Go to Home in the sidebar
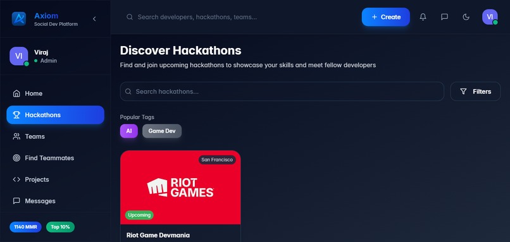The height and width of the screenshot is (242, 510). (x=55, y=94)
